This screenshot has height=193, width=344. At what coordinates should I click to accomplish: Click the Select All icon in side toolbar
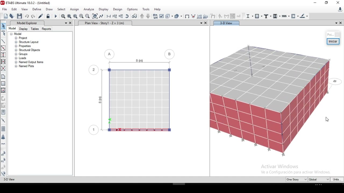[3, 154]
